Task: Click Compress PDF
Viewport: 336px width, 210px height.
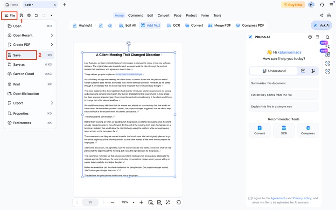Action: (250, 25)
